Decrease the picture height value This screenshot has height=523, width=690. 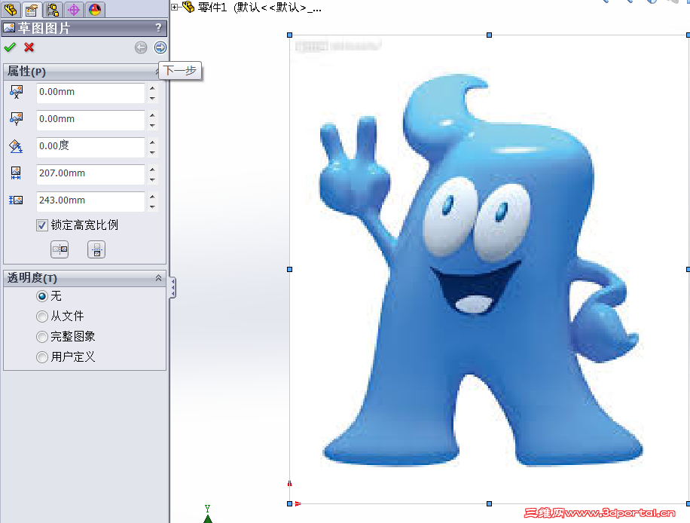coord(152,206)
